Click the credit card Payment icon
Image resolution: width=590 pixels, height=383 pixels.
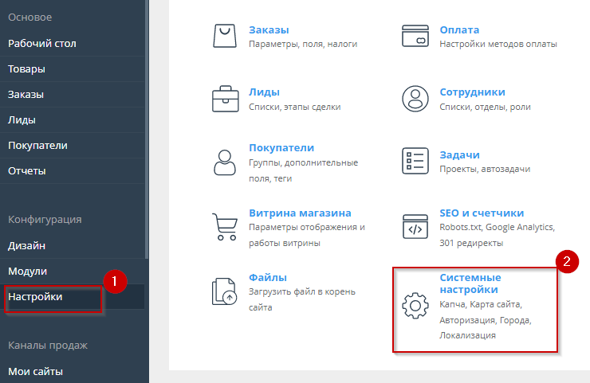point(415,37)
